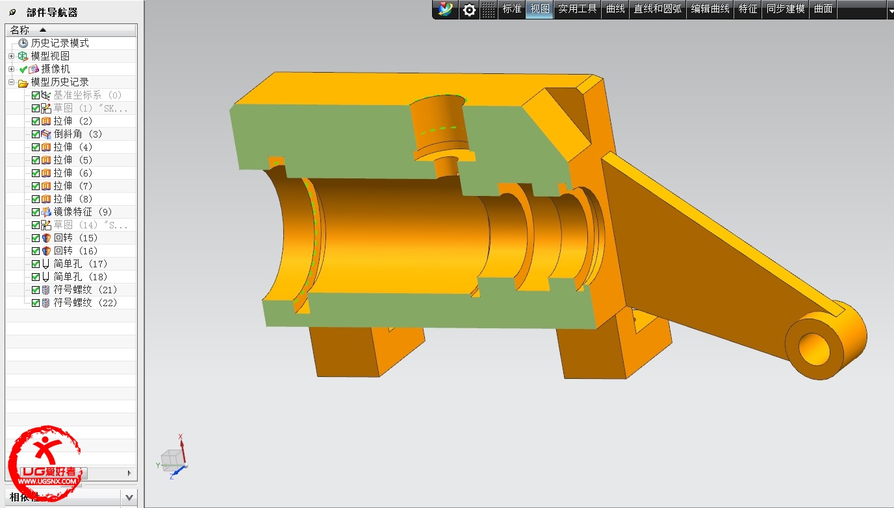Uncheck the 倒斜角 (3) feature
Viewport: 894px width, 508px height.
[36, 134]
